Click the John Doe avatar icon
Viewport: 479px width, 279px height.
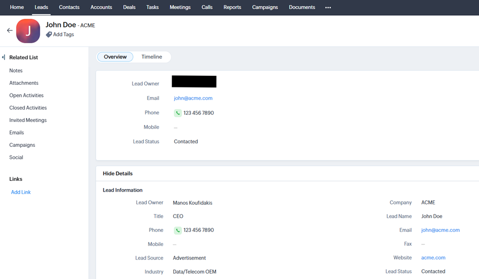click(28, 31)
